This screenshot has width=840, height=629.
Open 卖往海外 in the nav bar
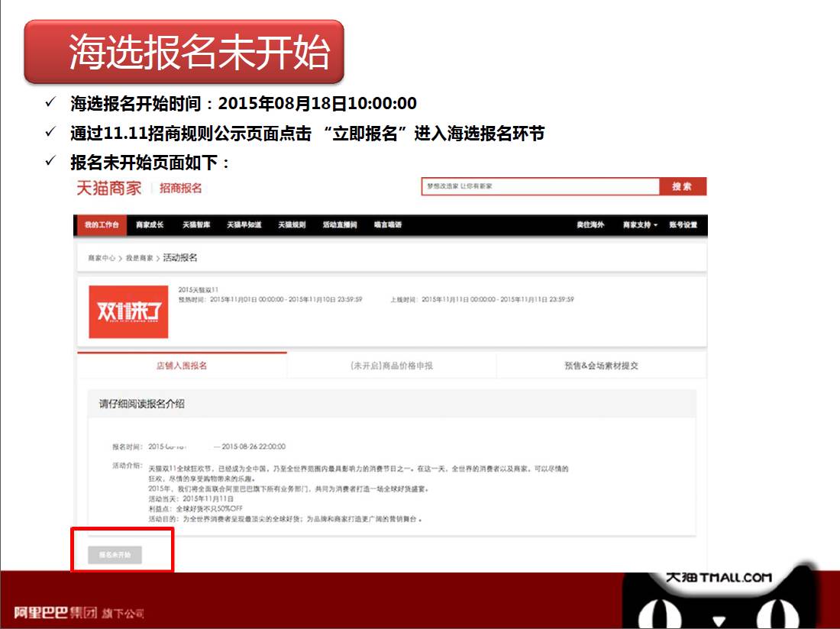coord(590,225)
